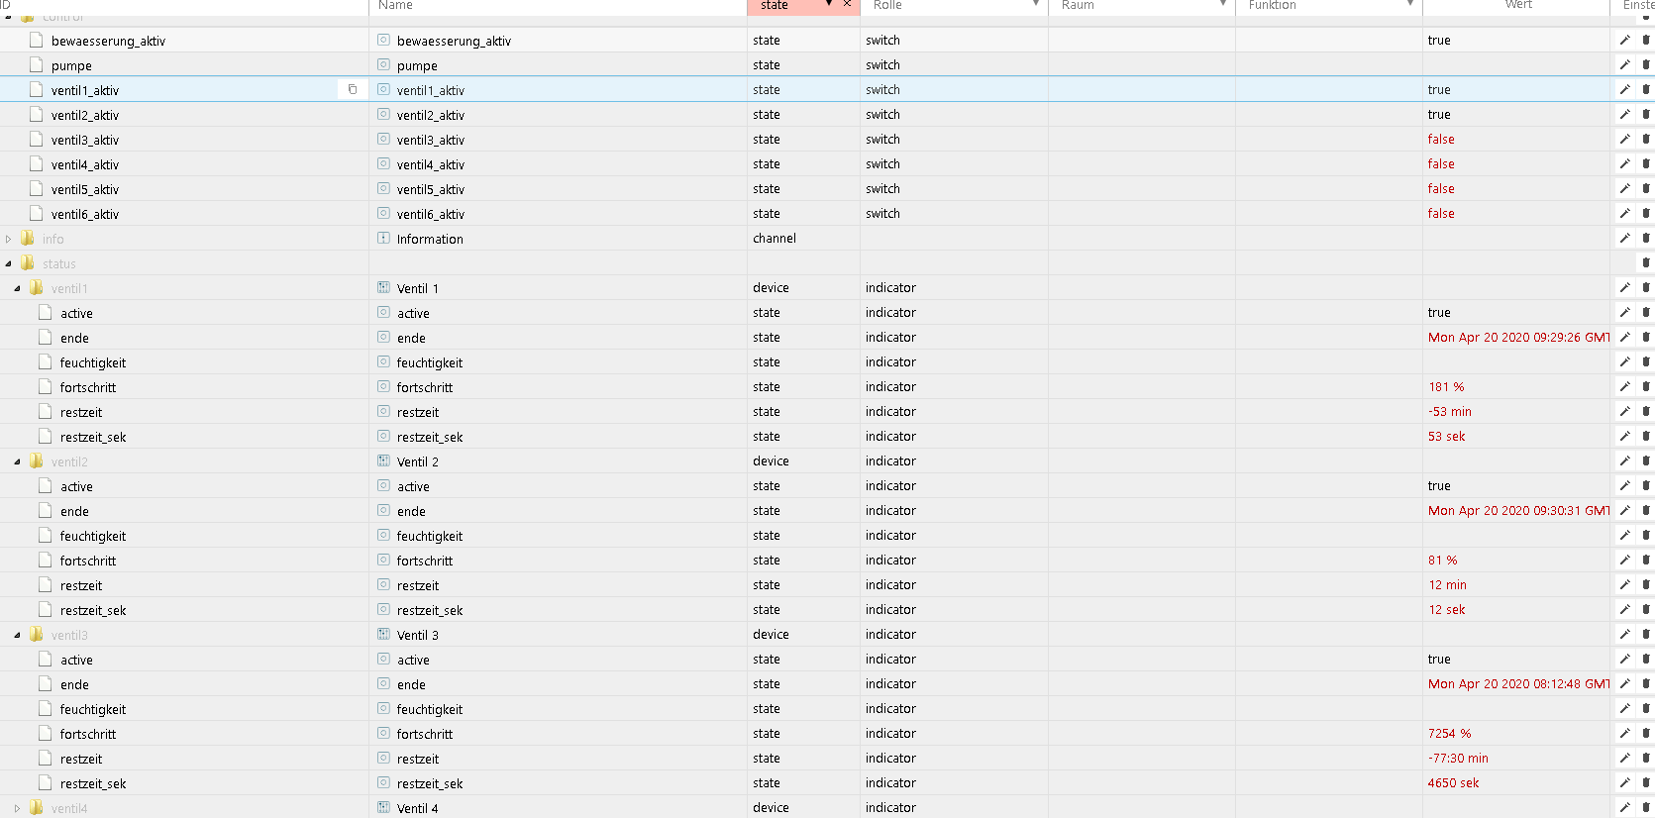Click ende date 09:29:26 value
The width and height of the screenshot is (1655, 818).
click(x=1519, y=337)
